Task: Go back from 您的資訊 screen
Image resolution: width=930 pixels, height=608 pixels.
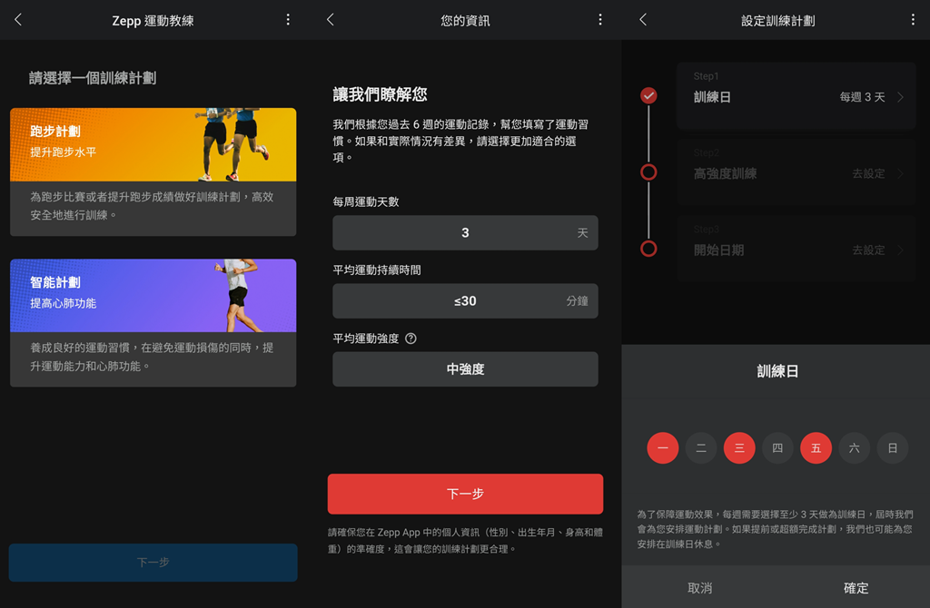Action: [331, 20]
